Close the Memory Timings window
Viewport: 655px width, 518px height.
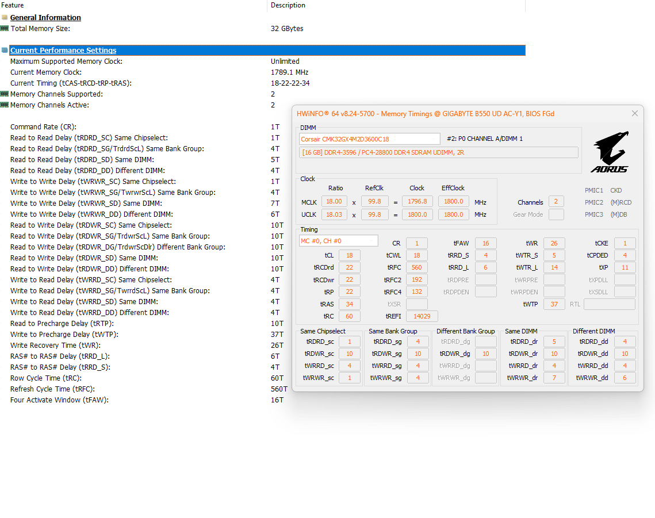pos(634,114)
